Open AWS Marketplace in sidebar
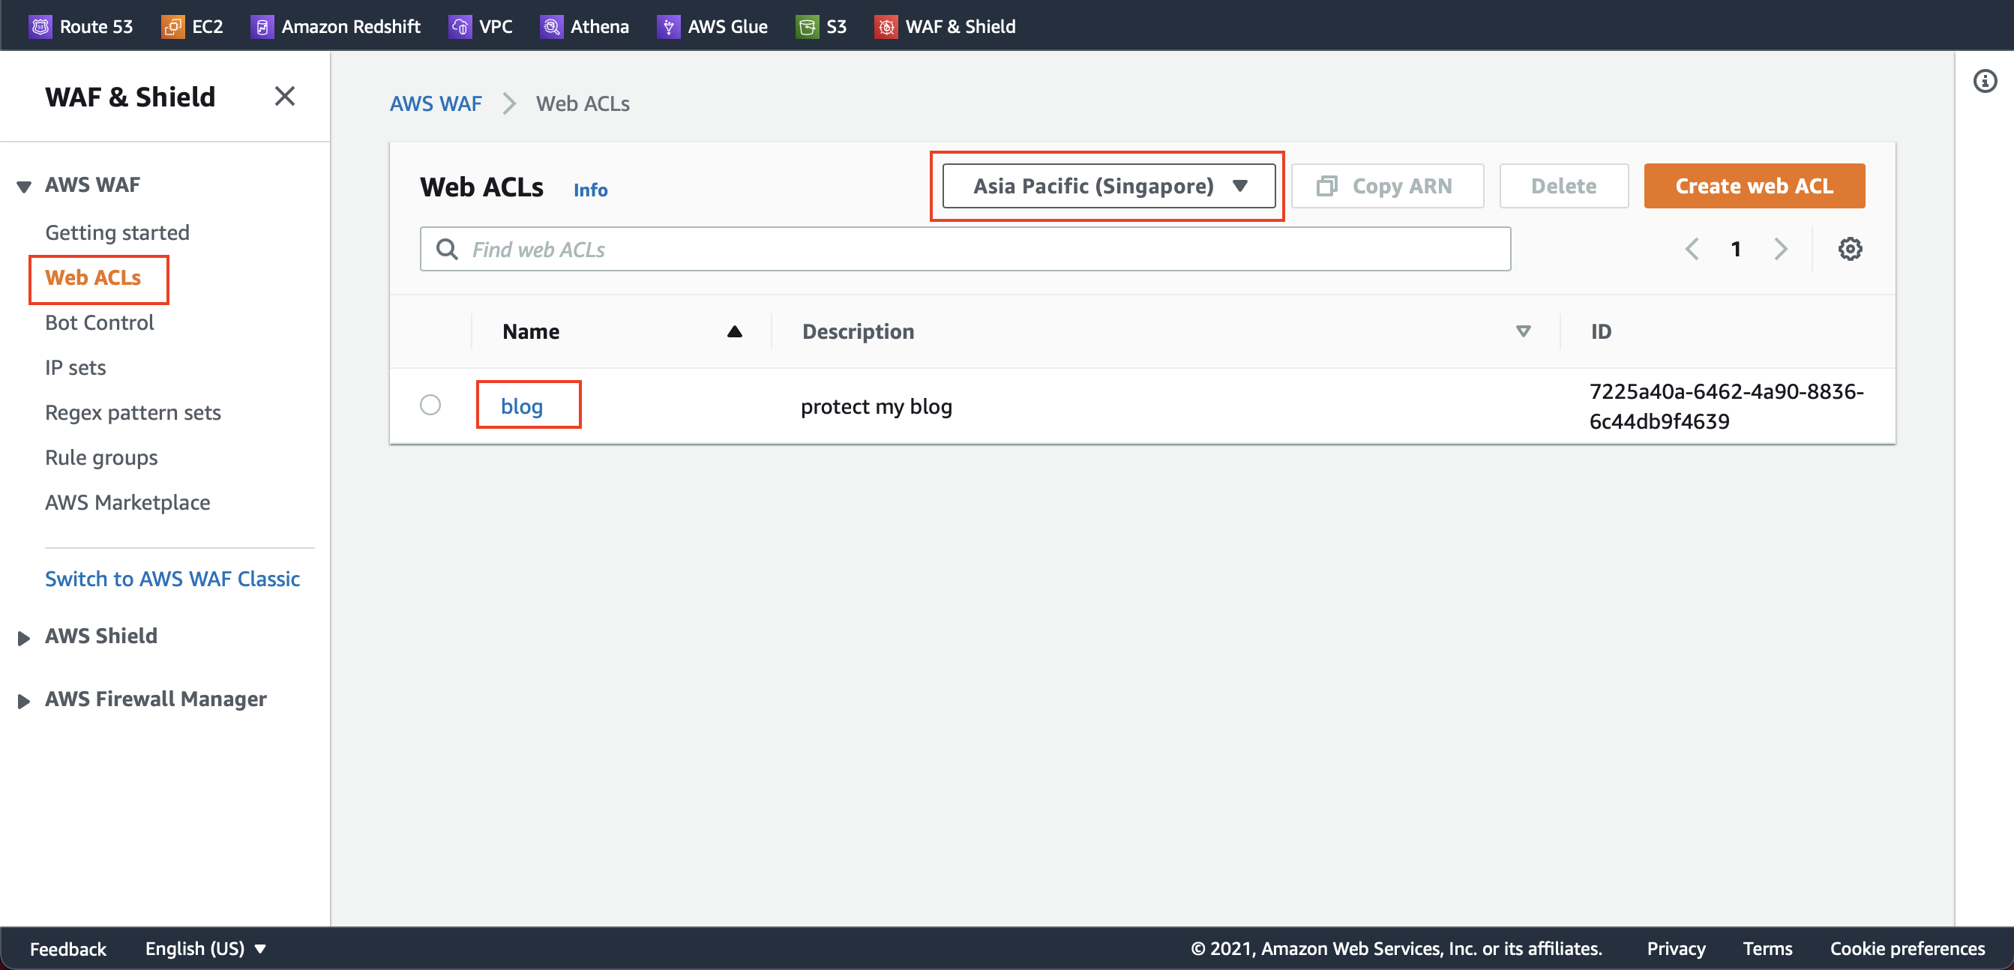Screen dimensions: 2014x970 pos(127,501)
